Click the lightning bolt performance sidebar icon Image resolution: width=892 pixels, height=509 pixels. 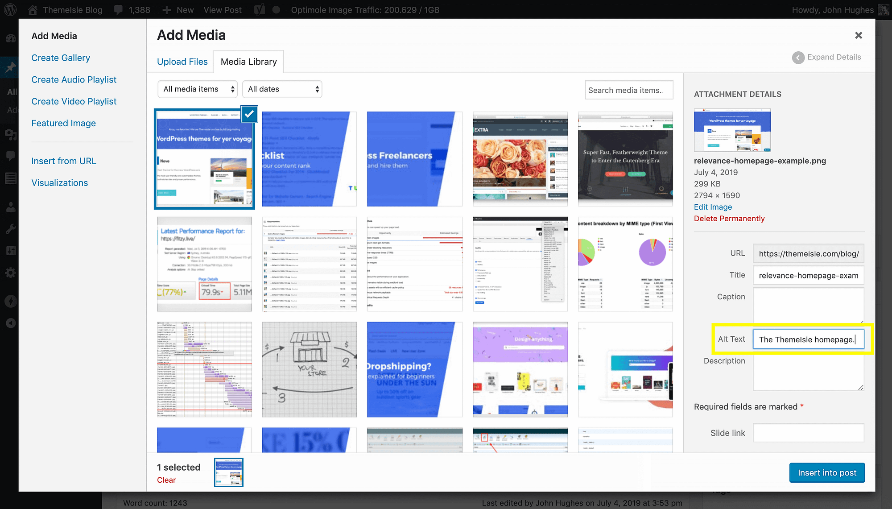pos(10,301)
